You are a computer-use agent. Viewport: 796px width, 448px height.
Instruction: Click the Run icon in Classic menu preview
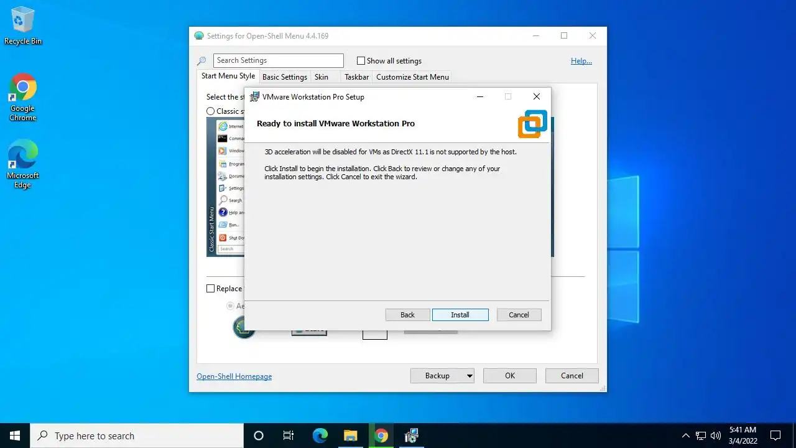(x=223, y=225)
